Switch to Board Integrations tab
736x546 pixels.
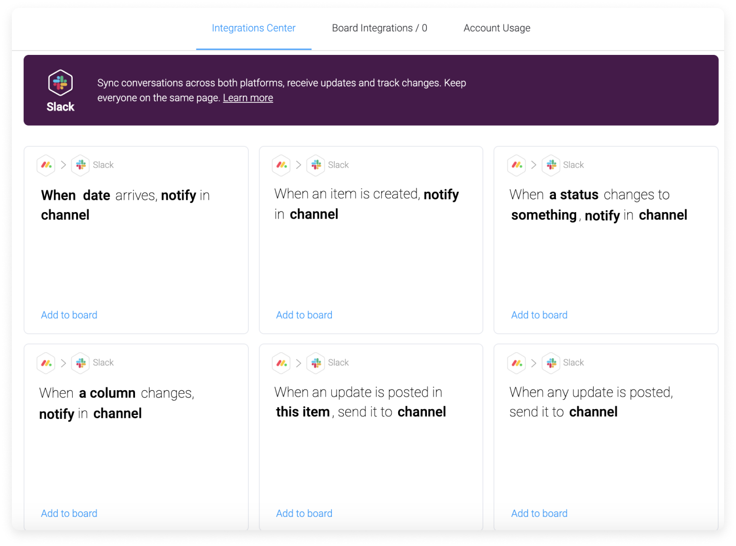pyautogui.click(x=379, y=28)
